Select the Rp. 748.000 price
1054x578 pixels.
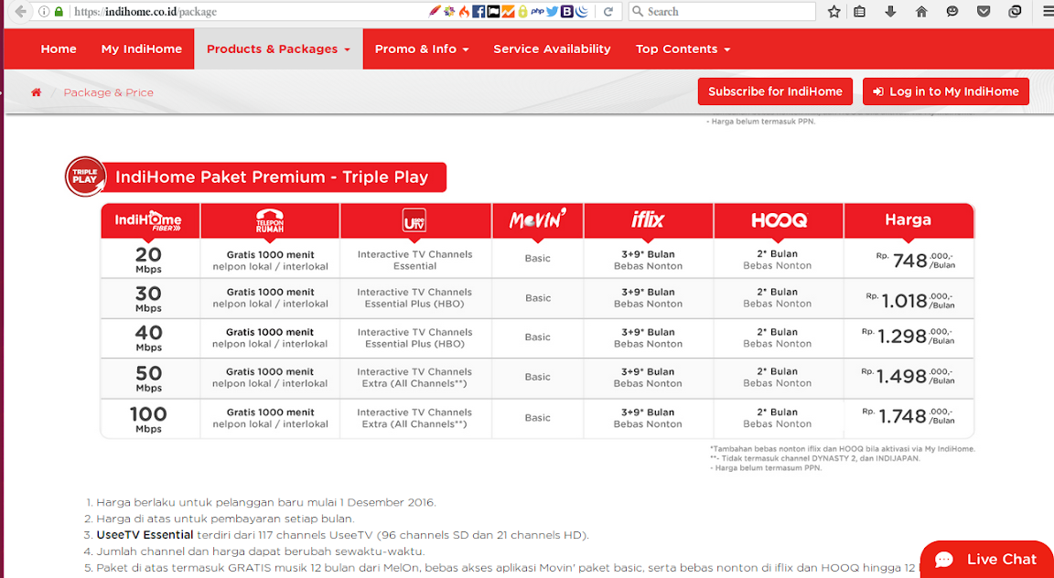916,260
